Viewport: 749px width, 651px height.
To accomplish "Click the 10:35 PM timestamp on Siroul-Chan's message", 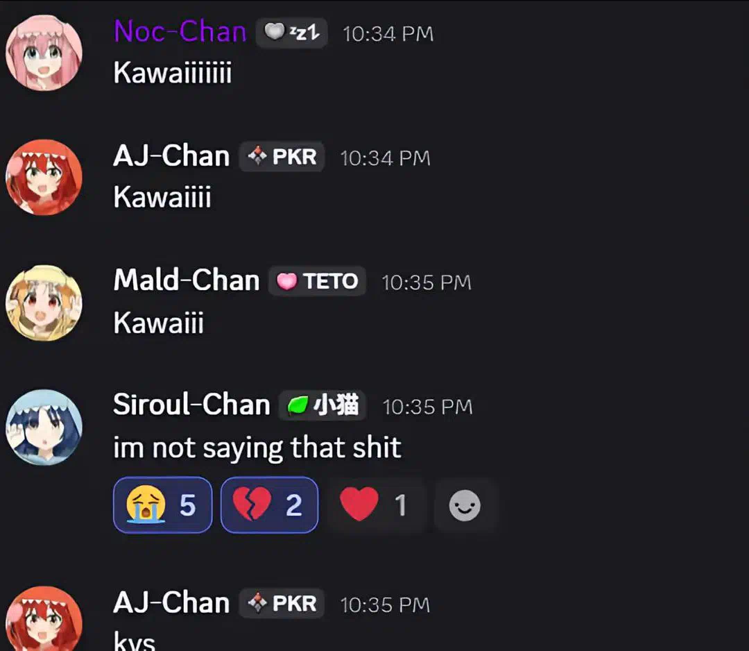I will 427,407.
